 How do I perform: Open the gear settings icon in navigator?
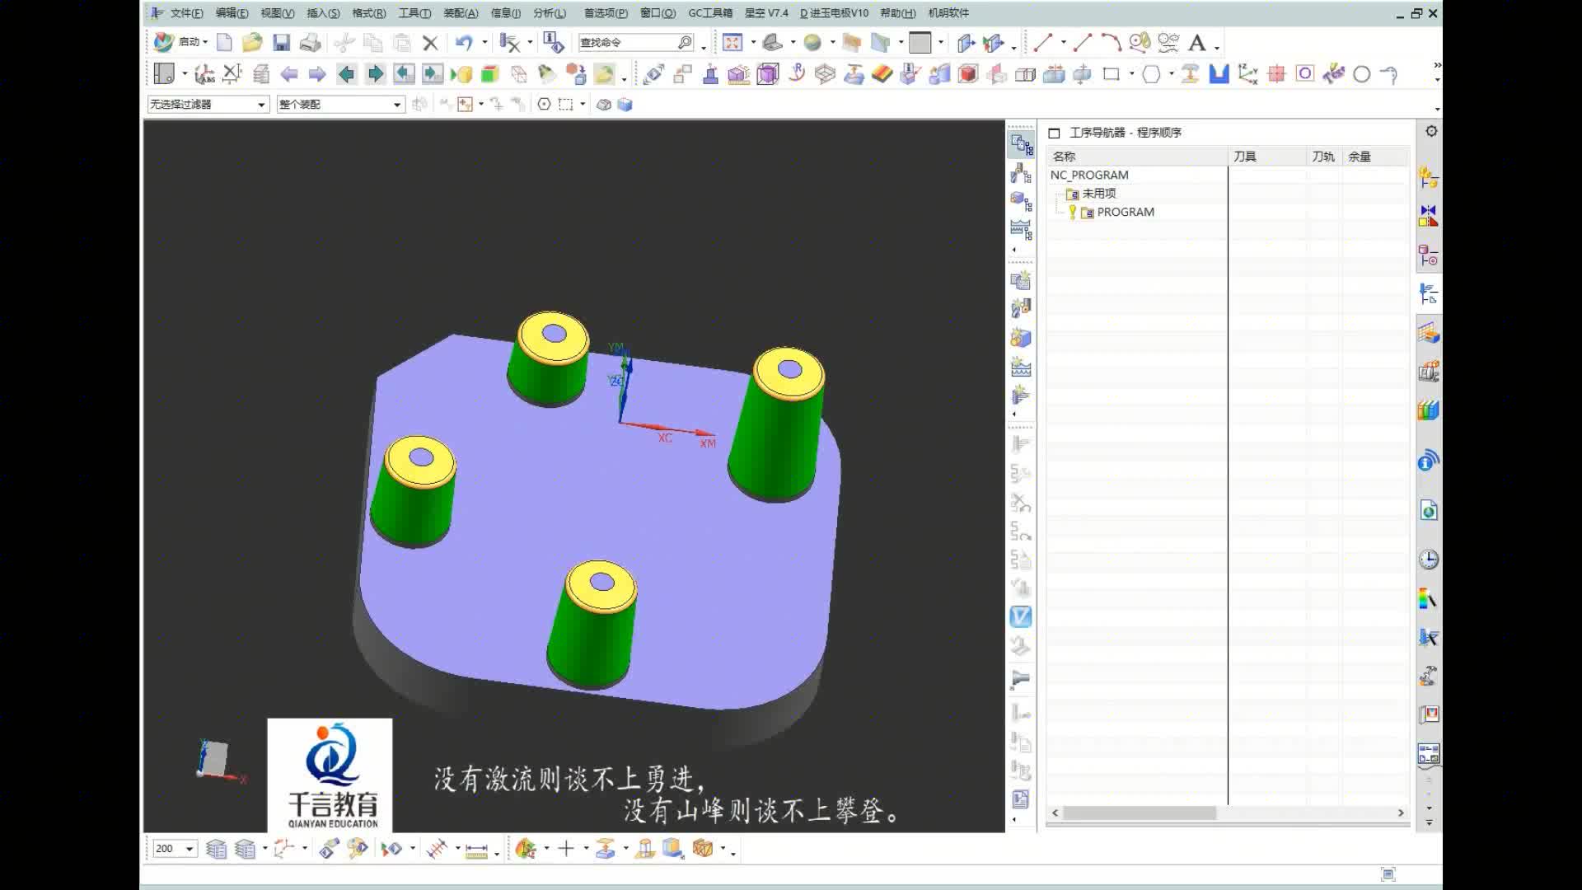1431,132
